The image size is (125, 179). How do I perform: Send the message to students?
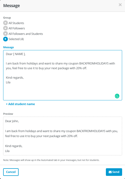[x=114, y=172]
